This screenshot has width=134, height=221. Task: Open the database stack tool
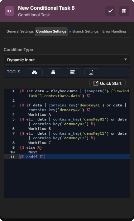(x=54, y=72)
